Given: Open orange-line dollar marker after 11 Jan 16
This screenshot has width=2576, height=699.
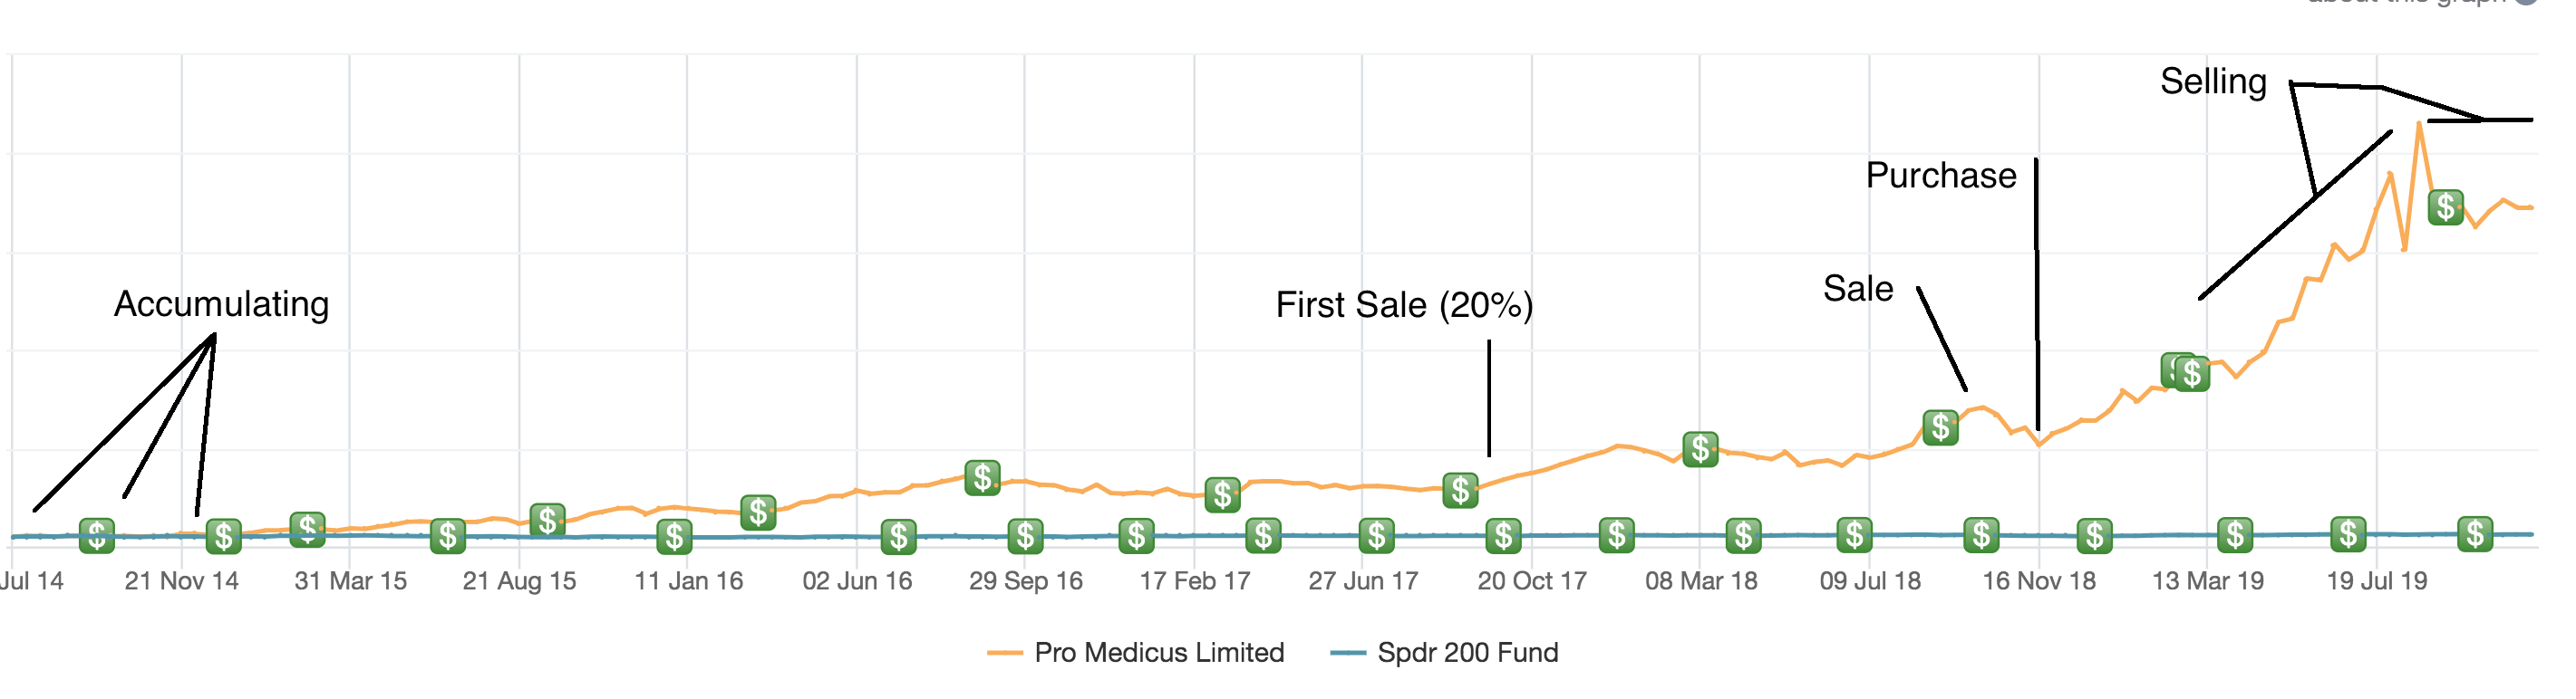Looking at the screenshot, I should (x=758, y=512).
